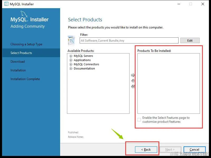Screen dimensions: 211x158
Task: Select Applications in Available Products
Action: coord(82,60)
